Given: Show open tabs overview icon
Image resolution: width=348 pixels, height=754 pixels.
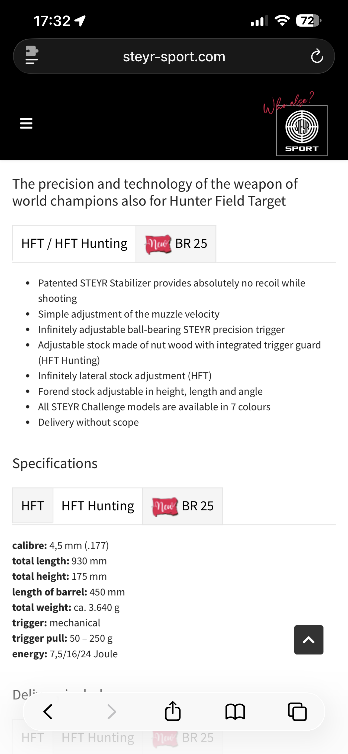Looking at the screenshot, I should pos(297,712).
